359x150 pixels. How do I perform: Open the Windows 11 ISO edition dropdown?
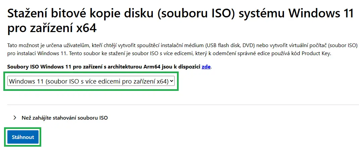click(91, 81)
